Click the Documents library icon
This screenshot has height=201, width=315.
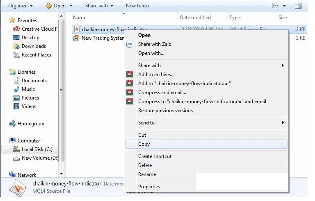pyautogui.click(x=16, y=80)
